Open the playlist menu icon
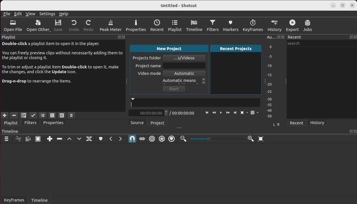This screenshot has width=357, height=204. click(x=71, y=115)
